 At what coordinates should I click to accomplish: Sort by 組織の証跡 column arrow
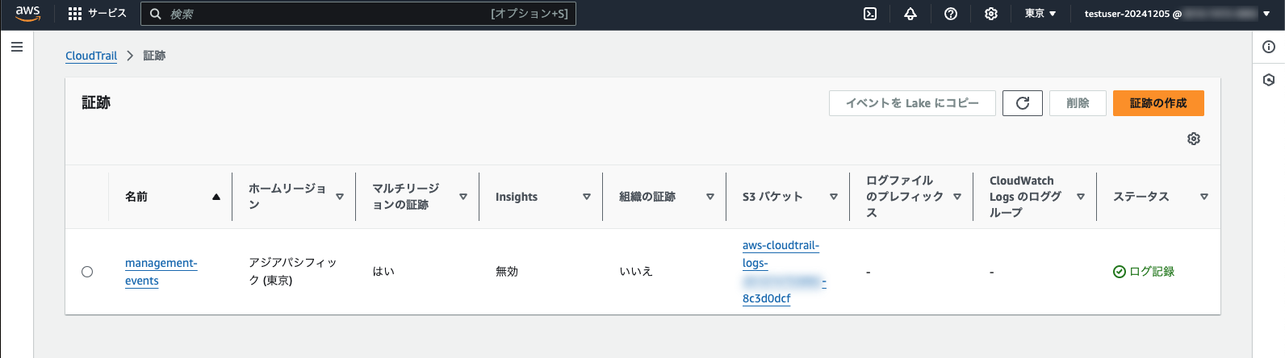pos(710,197)
